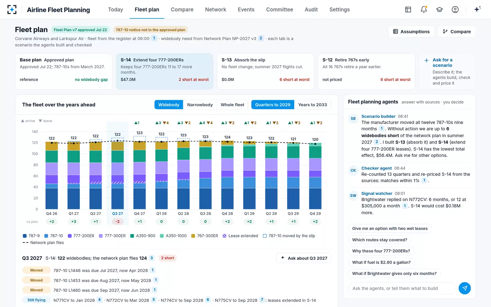Image resolution: width=491 pixels, height=307 pixels.
Task: Open the notifications bell
Action: click(x=424, y=10)
